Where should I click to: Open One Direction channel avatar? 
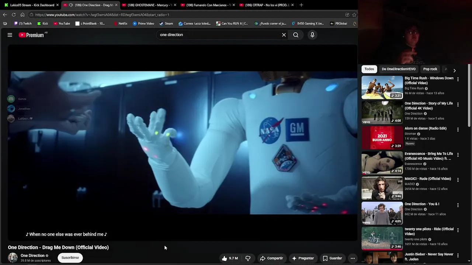pos(13,258)
